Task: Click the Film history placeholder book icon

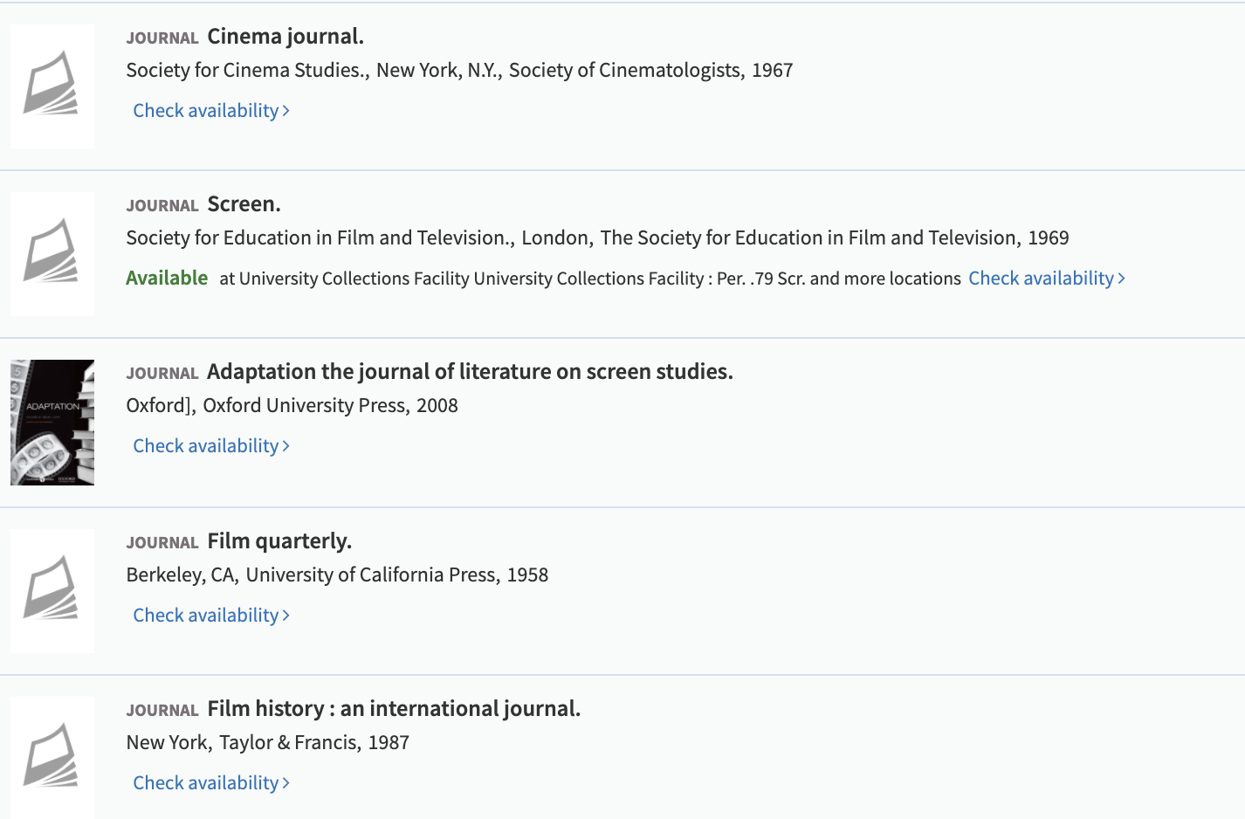Action: [52, 757]
